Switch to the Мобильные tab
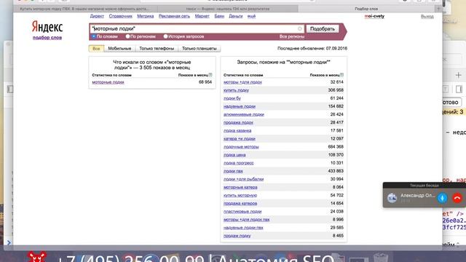 tap(119, 49)
